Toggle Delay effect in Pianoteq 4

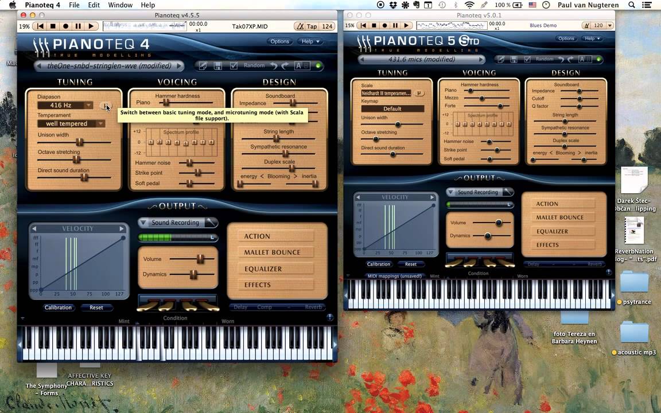(x=240, y=307)
